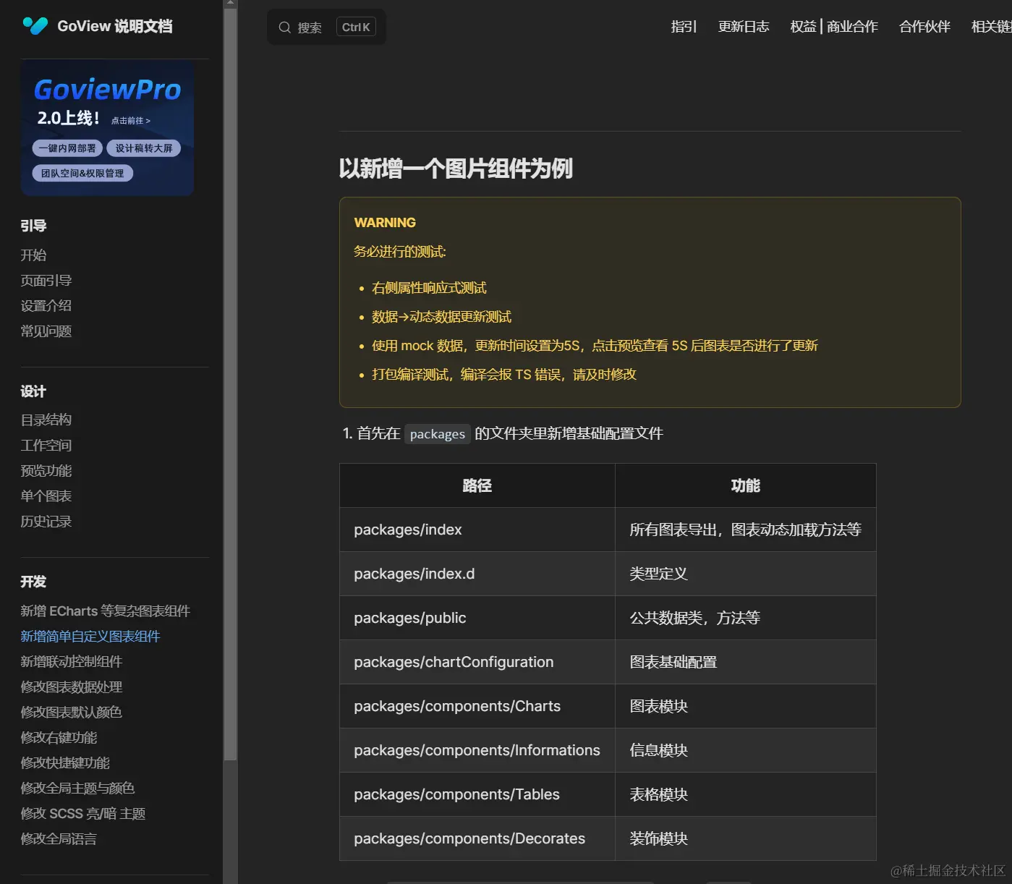Click the WARNING title text

coord(385,223)
